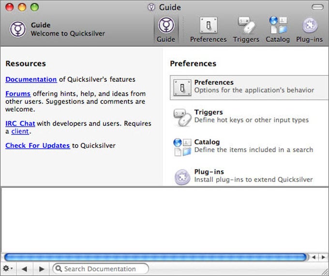Viewport: 329px width, 276px height.
Task: Focus the Search Documentation field
Action: pyautogui.click(x=101, y=269)
